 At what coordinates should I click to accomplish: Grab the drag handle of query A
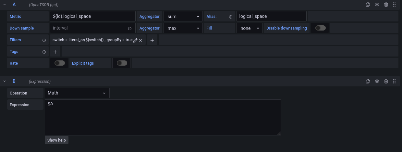coord(394,5)
